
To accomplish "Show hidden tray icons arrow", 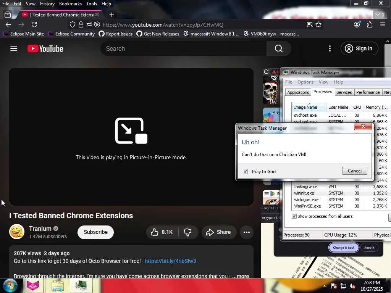I will click(325, 286).
